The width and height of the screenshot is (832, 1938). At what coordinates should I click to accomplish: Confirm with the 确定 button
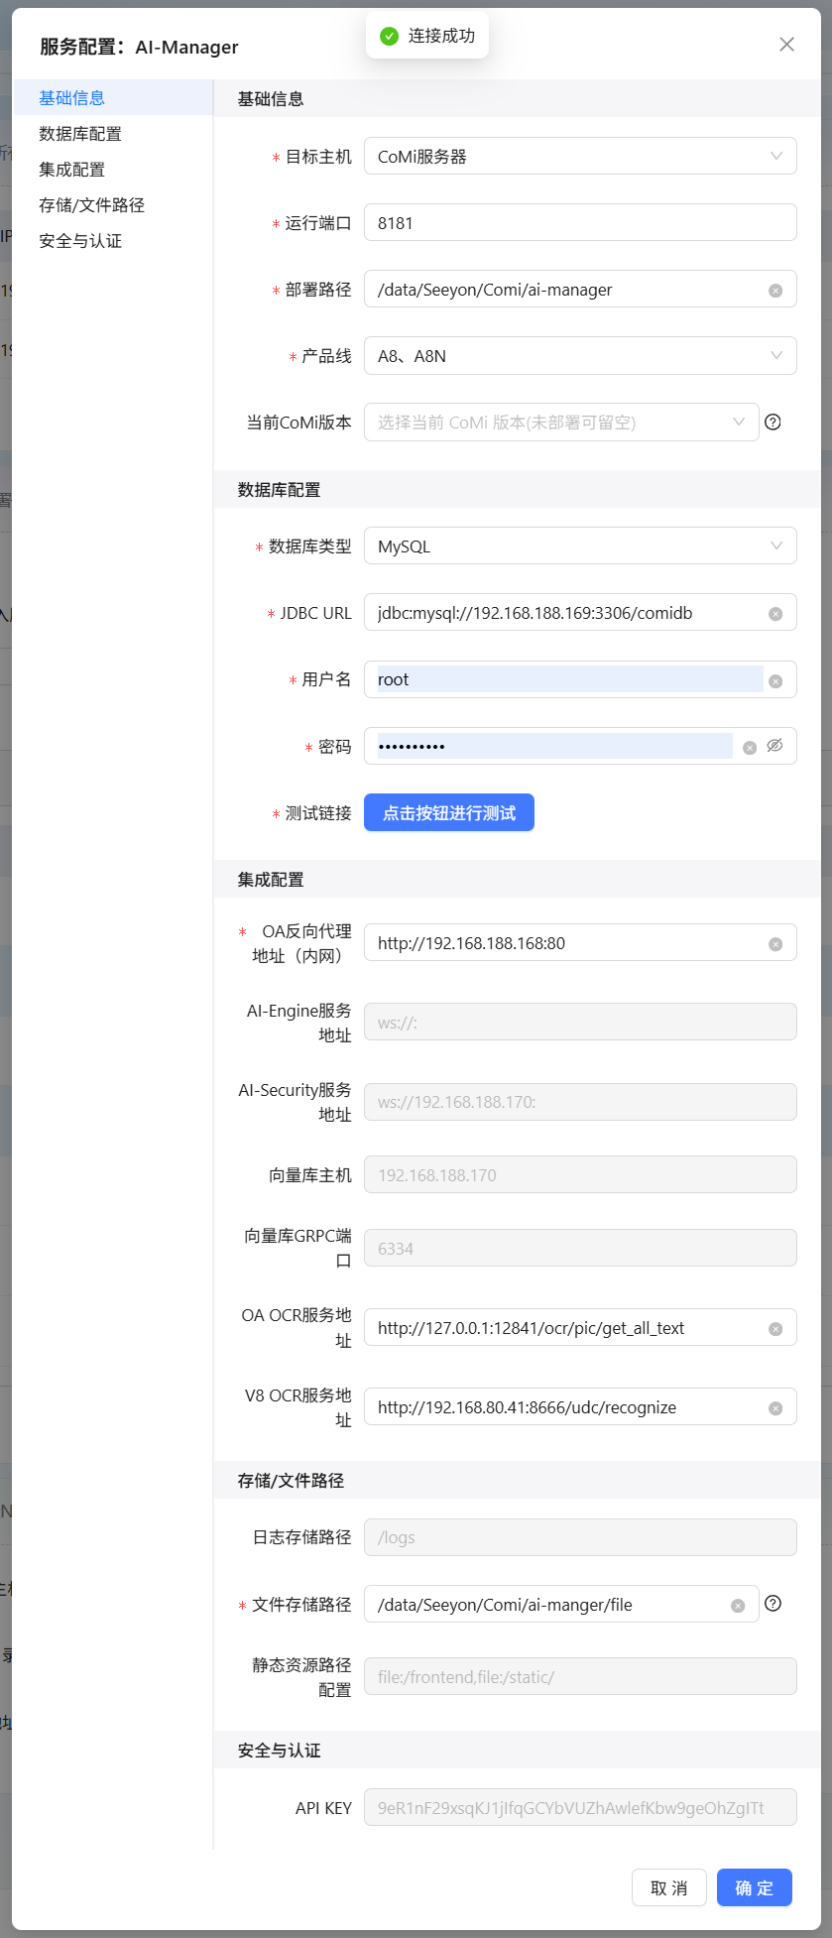(x=755, y=1887)
